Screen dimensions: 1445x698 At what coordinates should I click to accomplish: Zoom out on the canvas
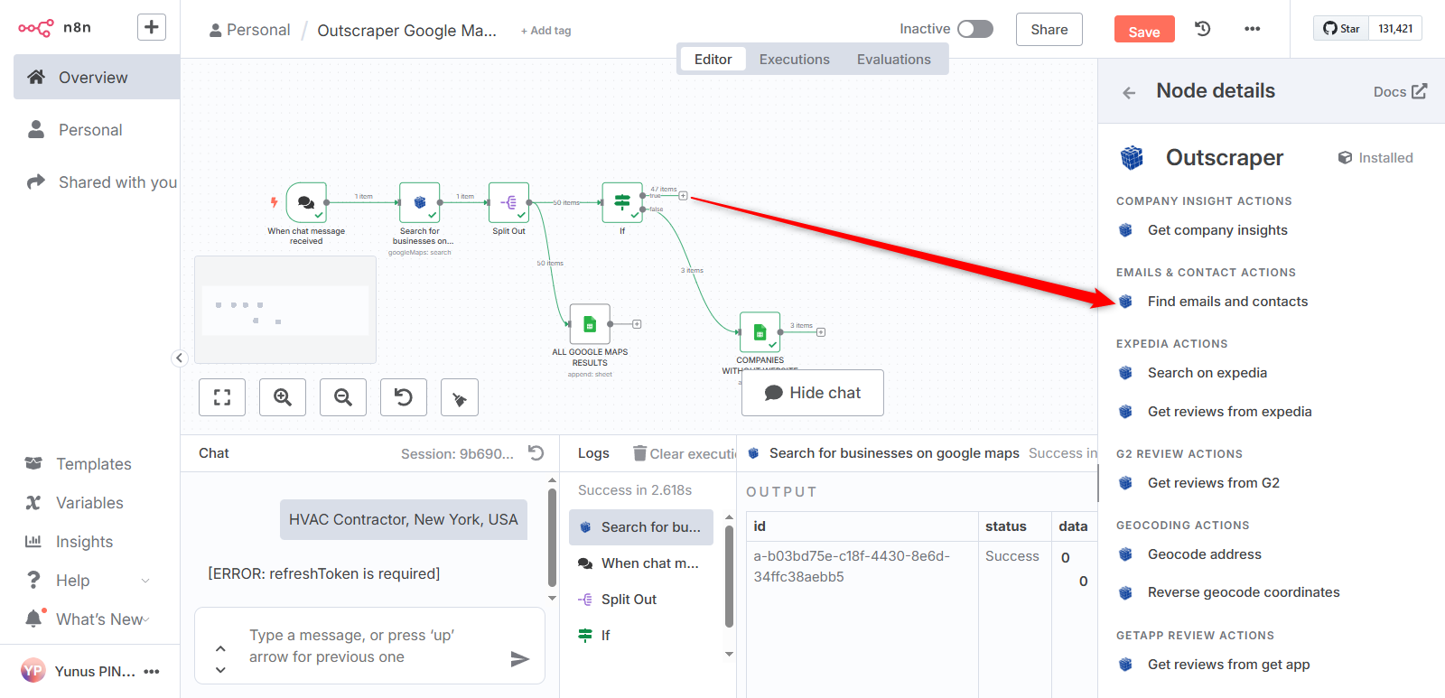pos(343,397)
